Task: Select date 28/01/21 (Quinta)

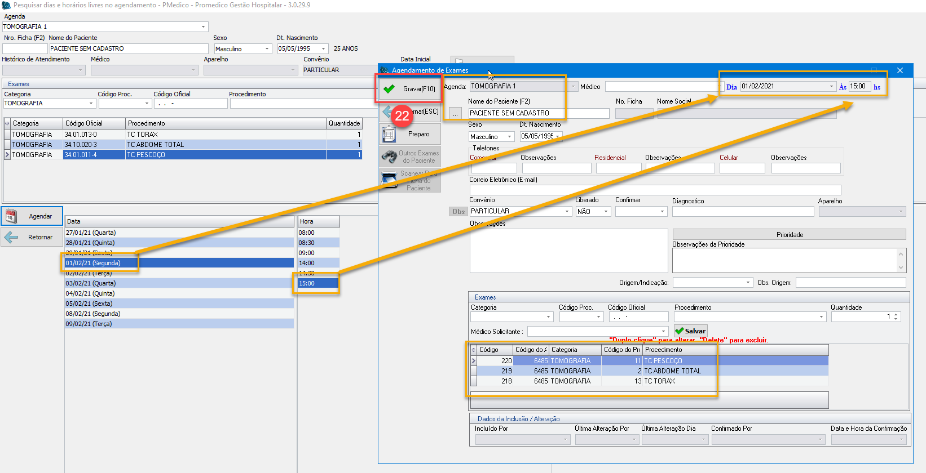Action: pos(179,243)
